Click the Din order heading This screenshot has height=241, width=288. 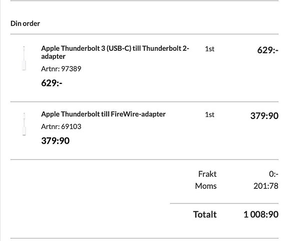(26, 24)
